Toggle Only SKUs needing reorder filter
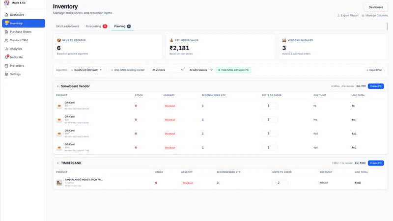The image size is (393, 221). pyautogui.click(x=128, y=70)
